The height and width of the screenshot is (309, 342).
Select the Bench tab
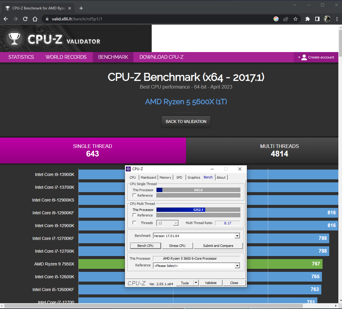pyautogui.click(x=208, y=177)
